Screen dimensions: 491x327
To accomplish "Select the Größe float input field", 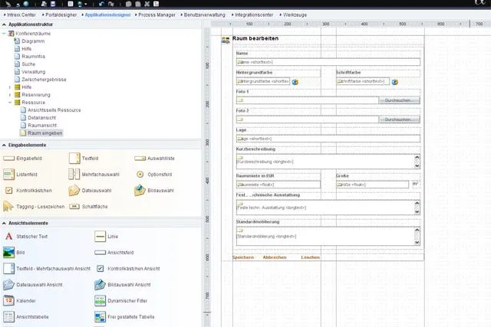I will coord(372,185).
